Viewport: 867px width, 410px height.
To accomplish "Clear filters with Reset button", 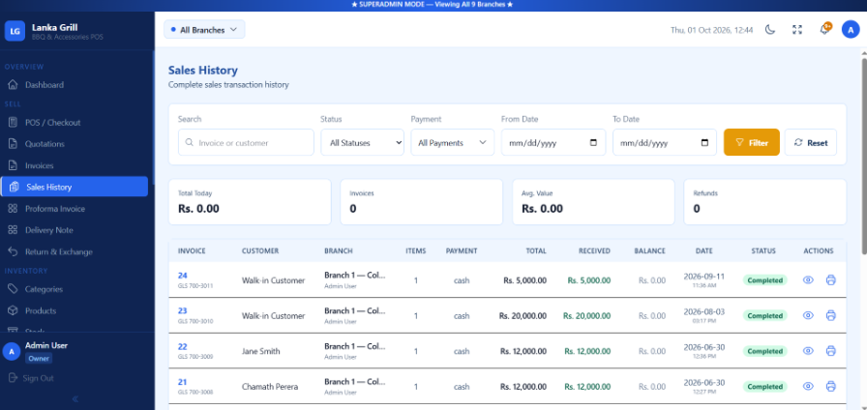I will point(811,142).
